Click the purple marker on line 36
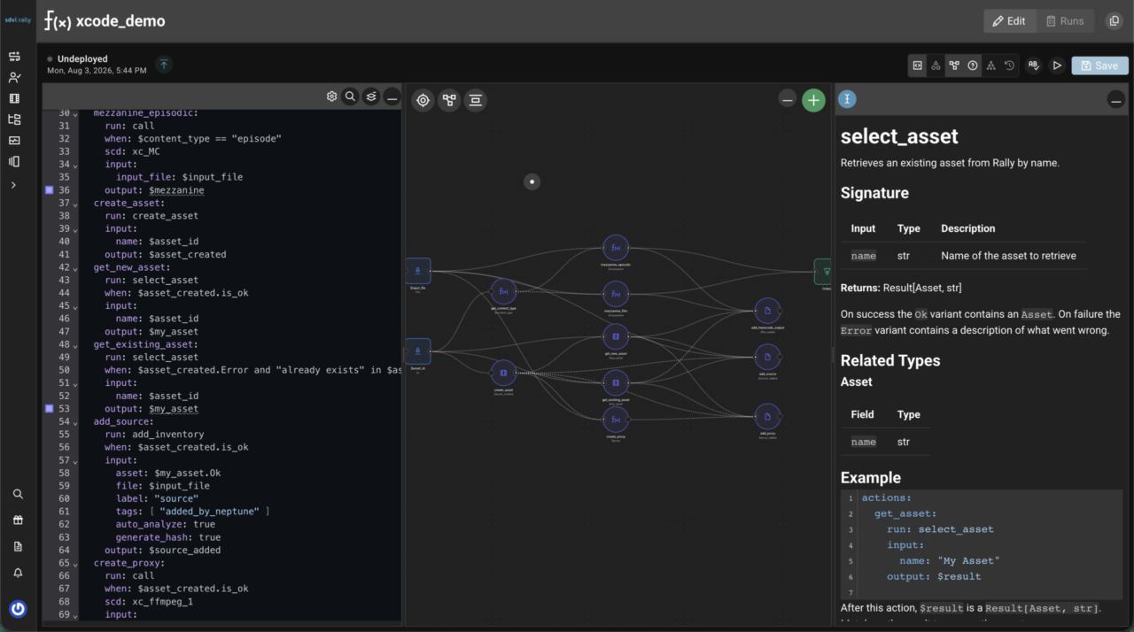 [50, 190]
